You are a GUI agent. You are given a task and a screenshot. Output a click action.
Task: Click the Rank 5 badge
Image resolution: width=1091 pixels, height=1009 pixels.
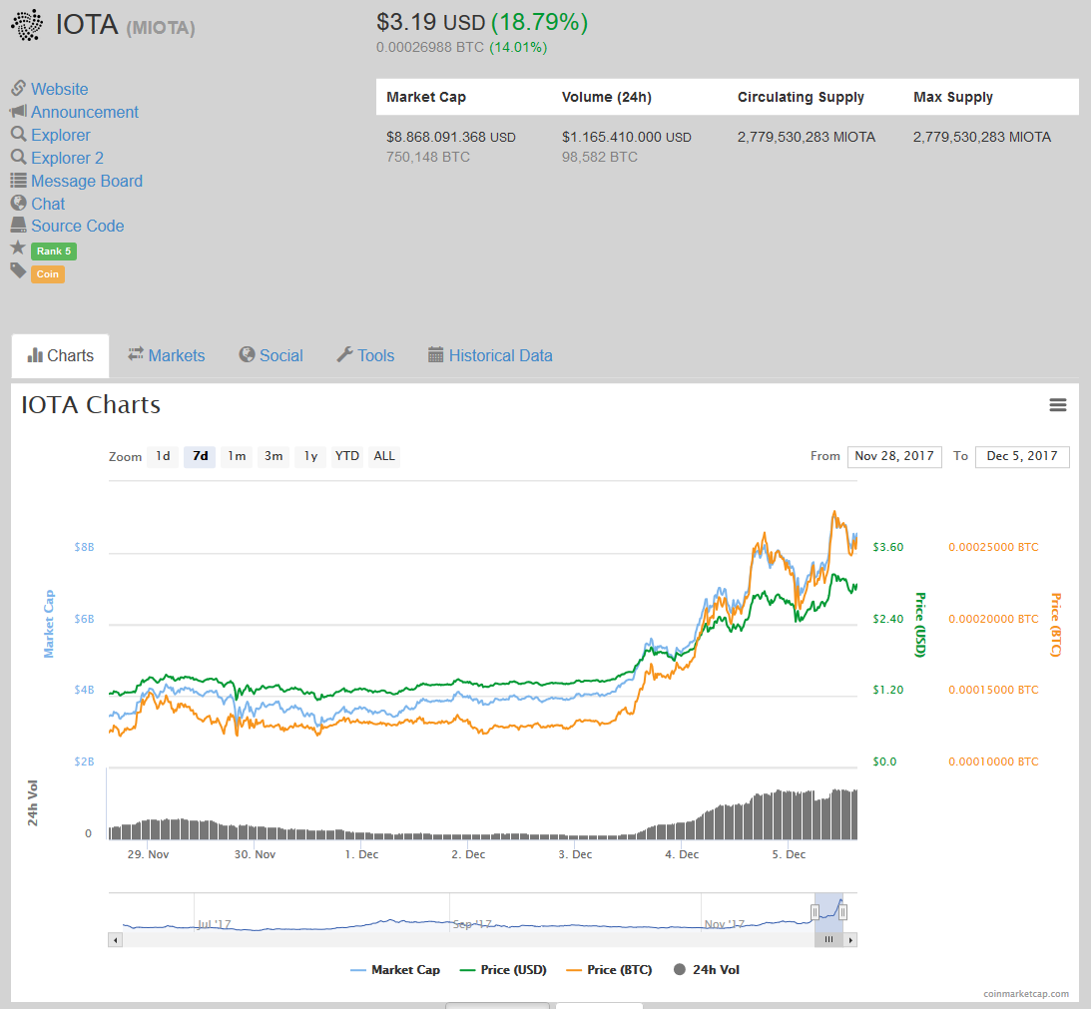click(x=54, y=252)
